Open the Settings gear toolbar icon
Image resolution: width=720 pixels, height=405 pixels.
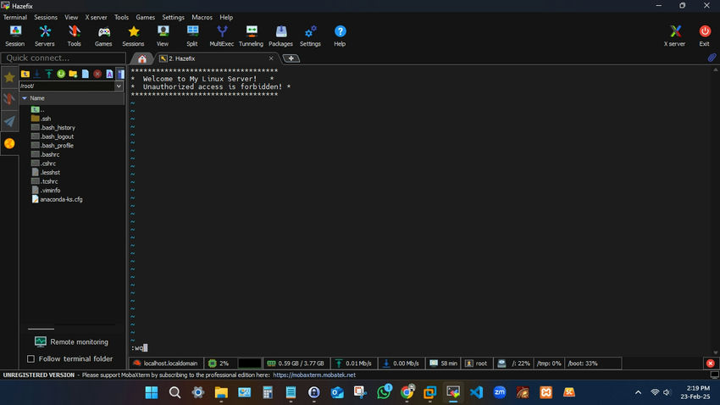coord(310,36)
